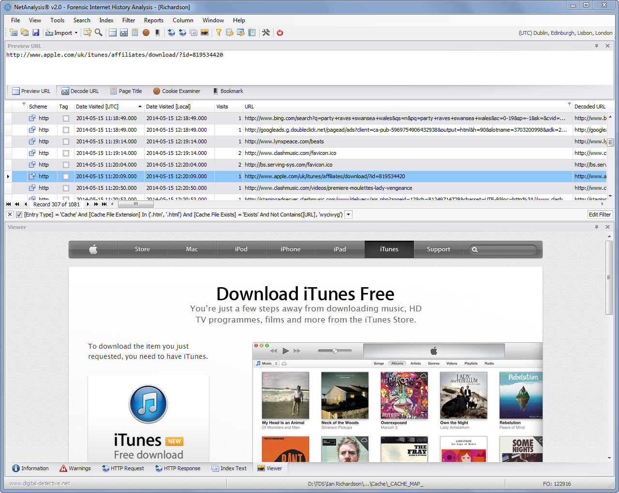Click the iTunes volume slider knob

pos(335,351)
